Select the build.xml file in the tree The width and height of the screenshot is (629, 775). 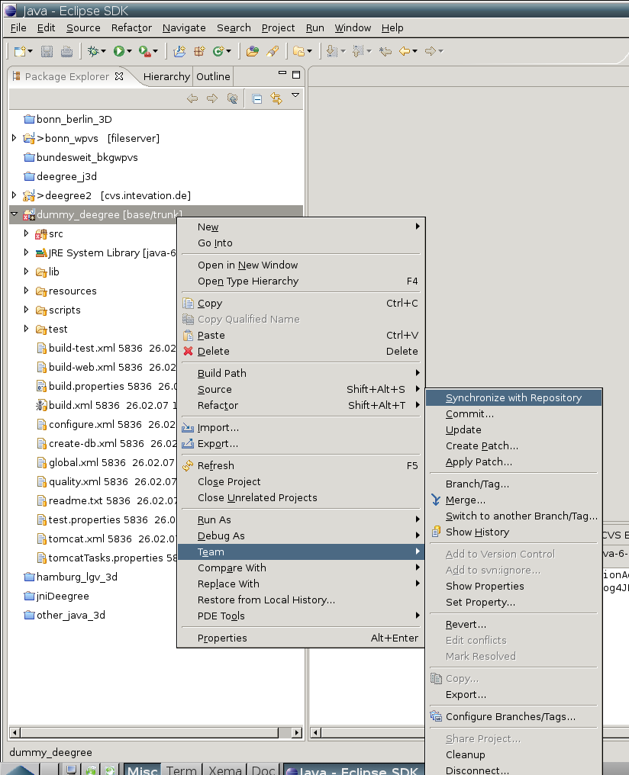point(106,405)
